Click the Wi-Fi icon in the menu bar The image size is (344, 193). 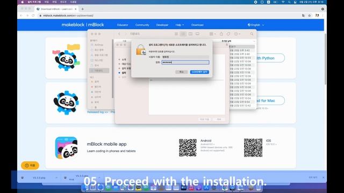[283, 2]
